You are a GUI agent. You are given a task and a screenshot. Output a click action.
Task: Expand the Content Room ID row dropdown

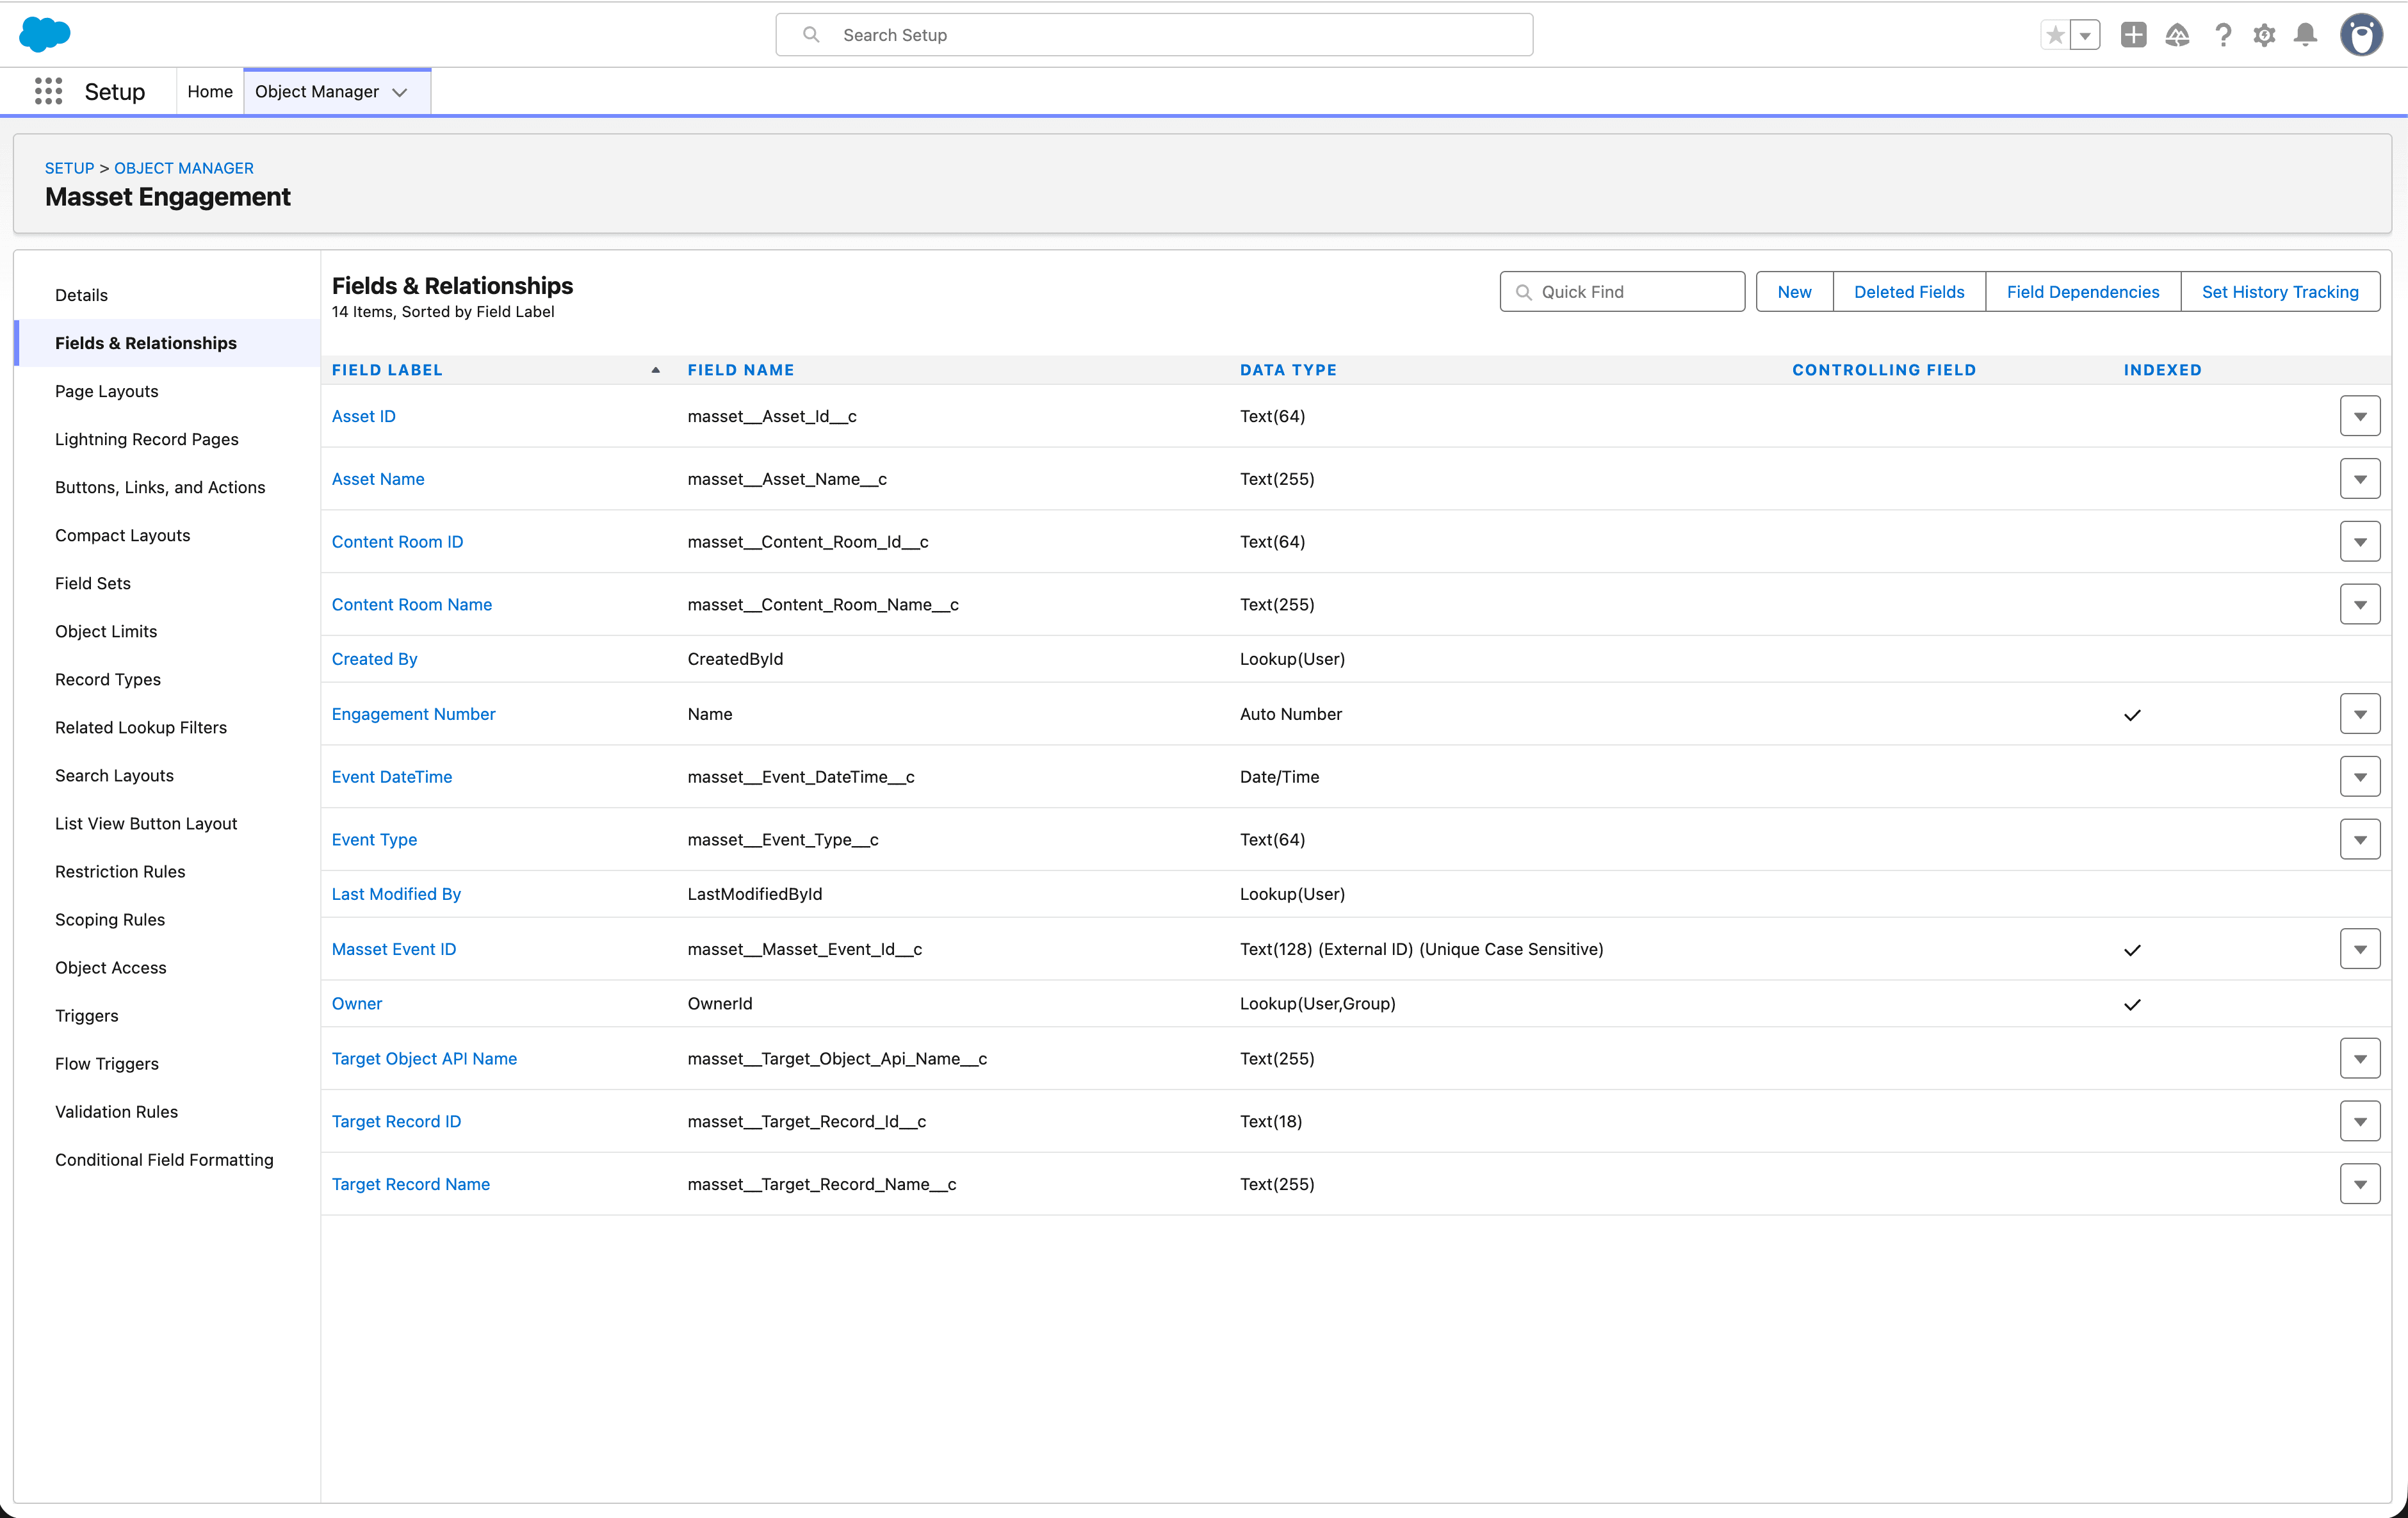click(x=2360, y=542)
